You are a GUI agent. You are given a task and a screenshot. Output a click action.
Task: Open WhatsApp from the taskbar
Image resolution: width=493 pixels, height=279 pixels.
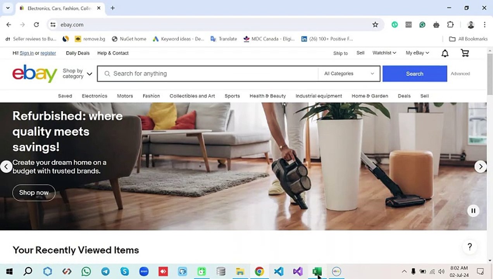[x=86, y=271]
